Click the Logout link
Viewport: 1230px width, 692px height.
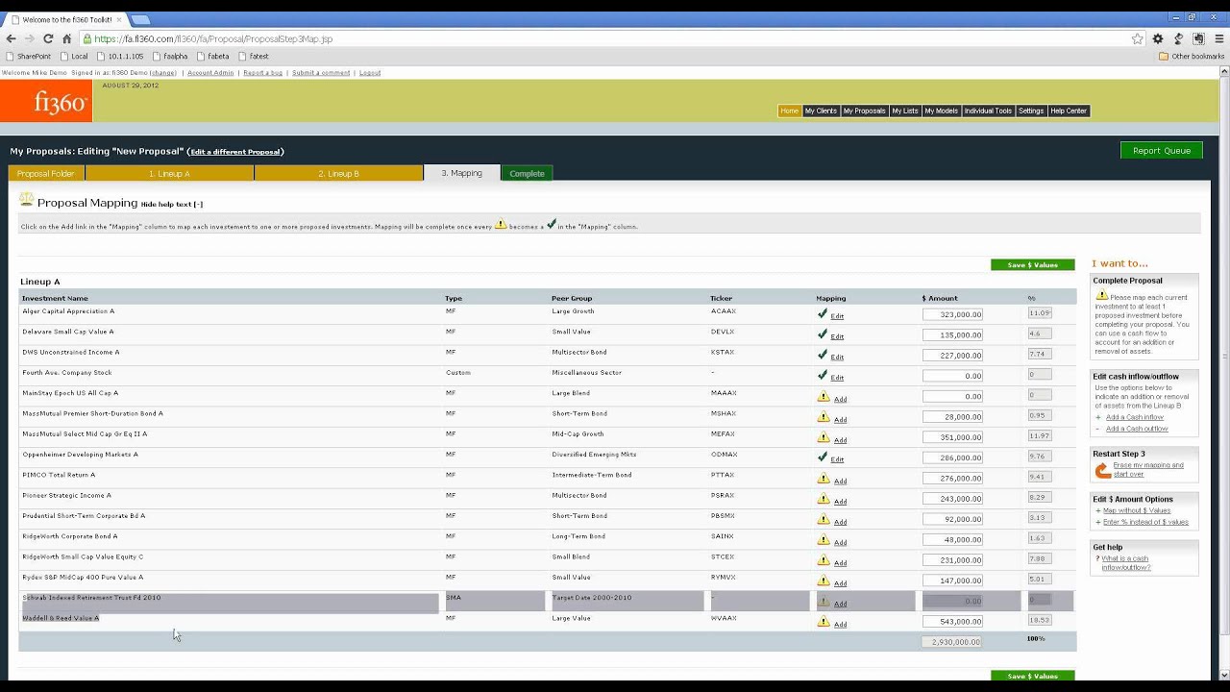pos(370,73)
